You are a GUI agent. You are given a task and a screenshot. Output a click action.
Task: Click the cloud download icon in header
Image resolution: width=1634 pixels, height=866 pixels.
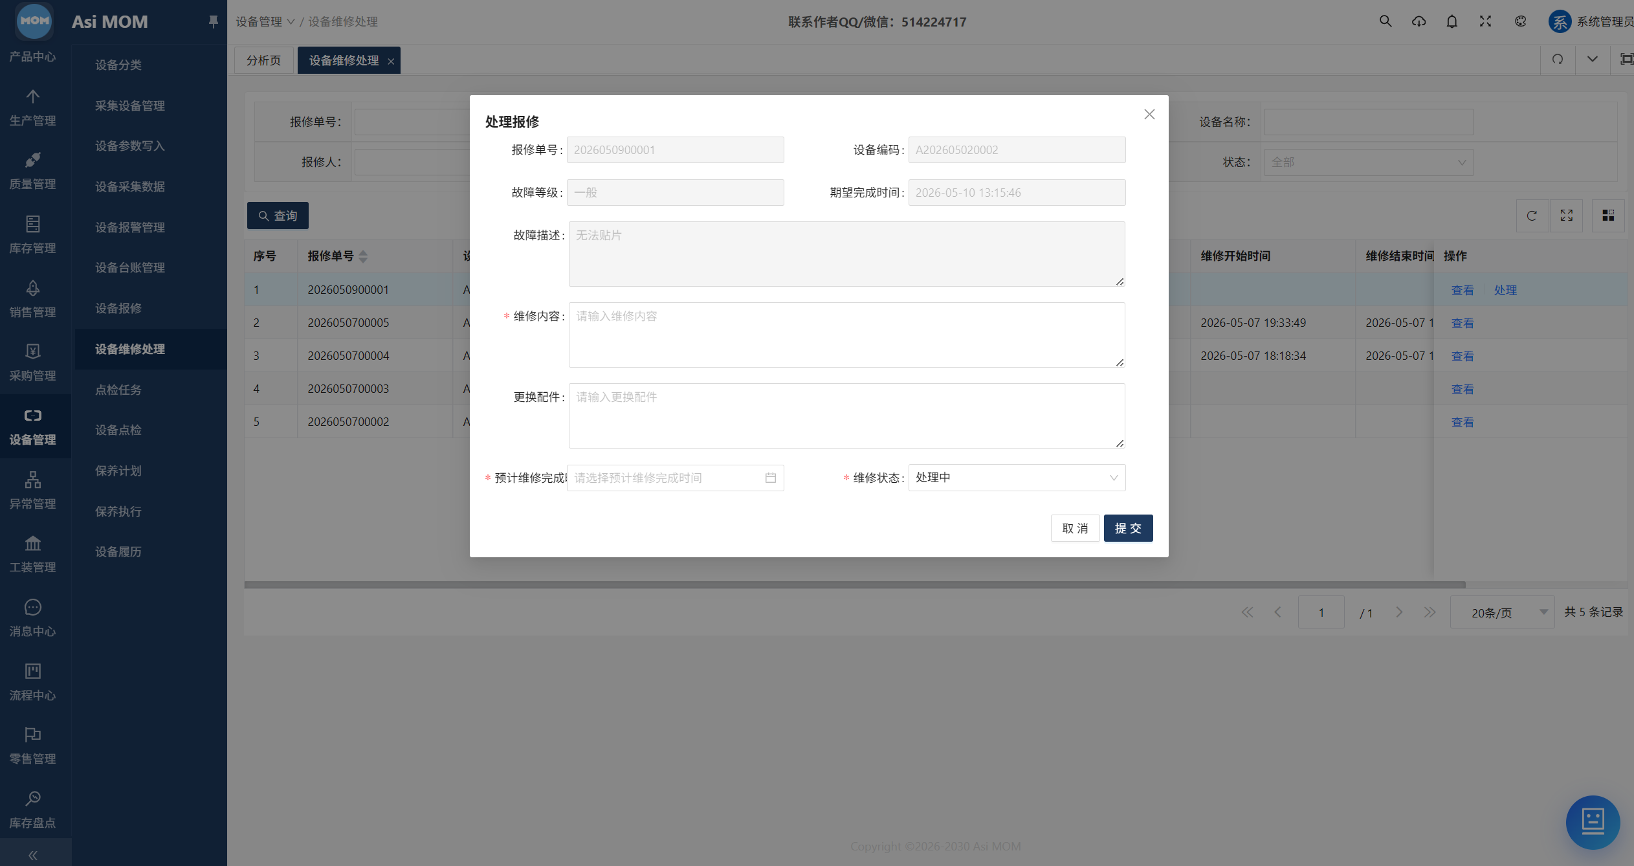1419,21
